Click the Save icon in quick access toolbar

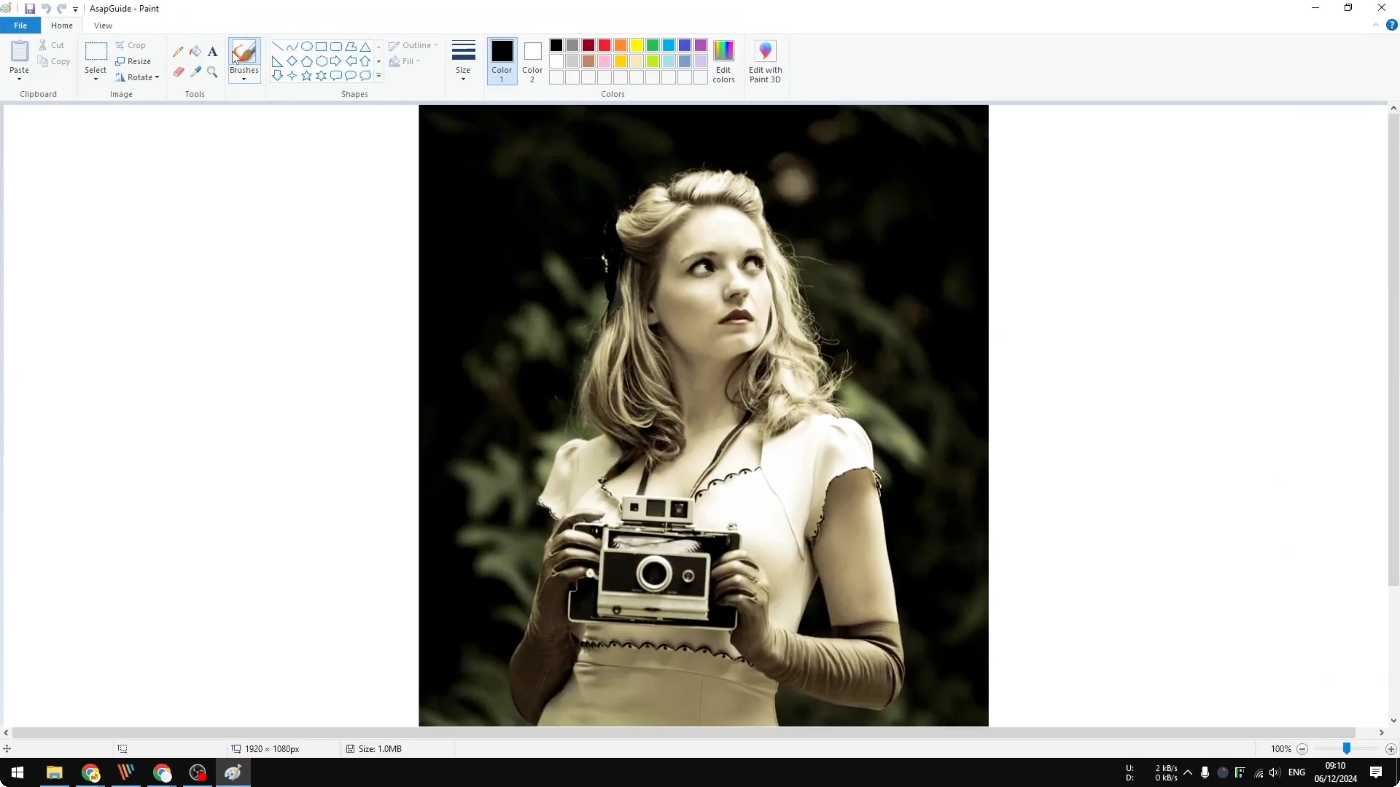pos(30,8)
